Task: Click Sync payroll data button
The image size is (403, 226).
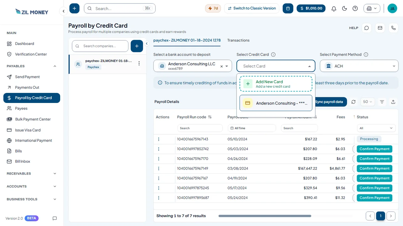Action: pyautogui.click(x=330, y=102)
